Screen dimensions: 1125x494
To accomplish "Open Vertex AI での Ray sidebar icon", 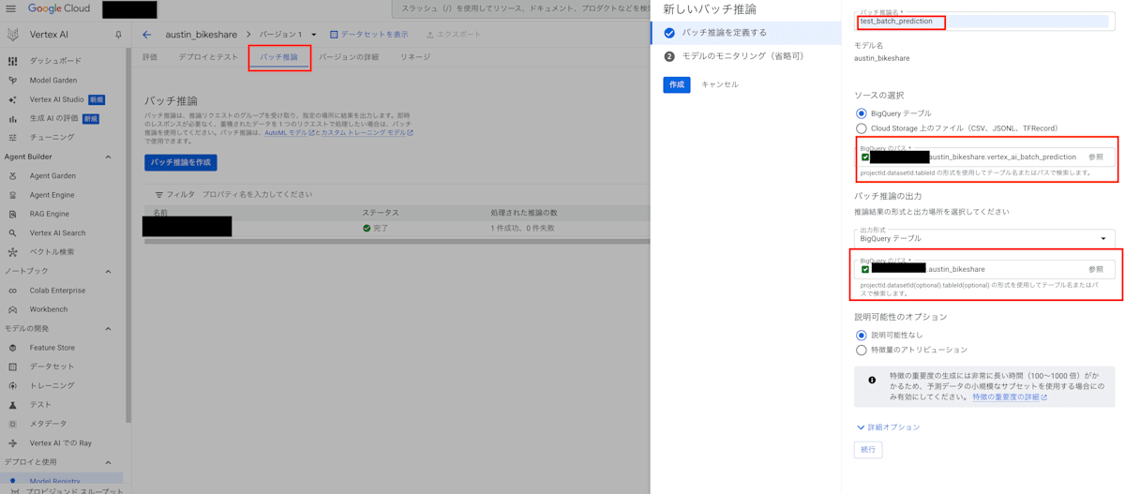I will tap(12, 443).
